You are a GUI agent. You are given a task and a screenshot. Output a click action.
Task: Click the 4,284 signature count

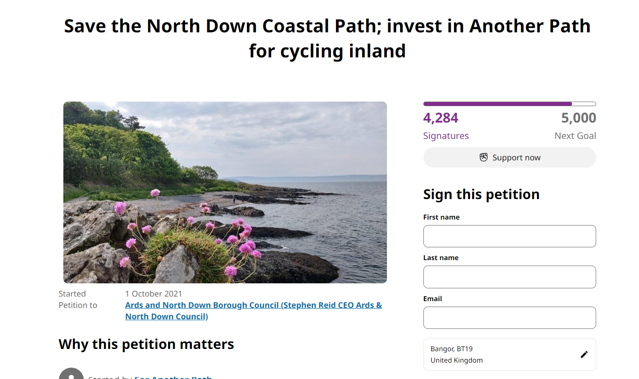(441, 118)
